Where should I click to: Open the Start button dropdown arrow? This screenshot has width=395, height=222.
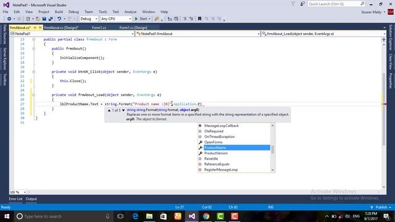[x=149, y=19]
